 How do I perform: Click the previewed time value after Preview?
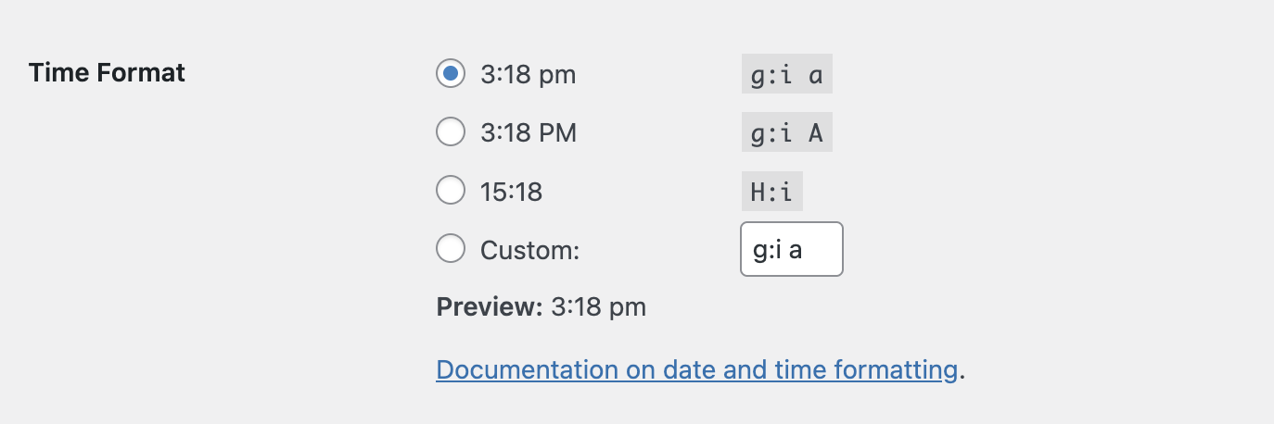[598, 307]
